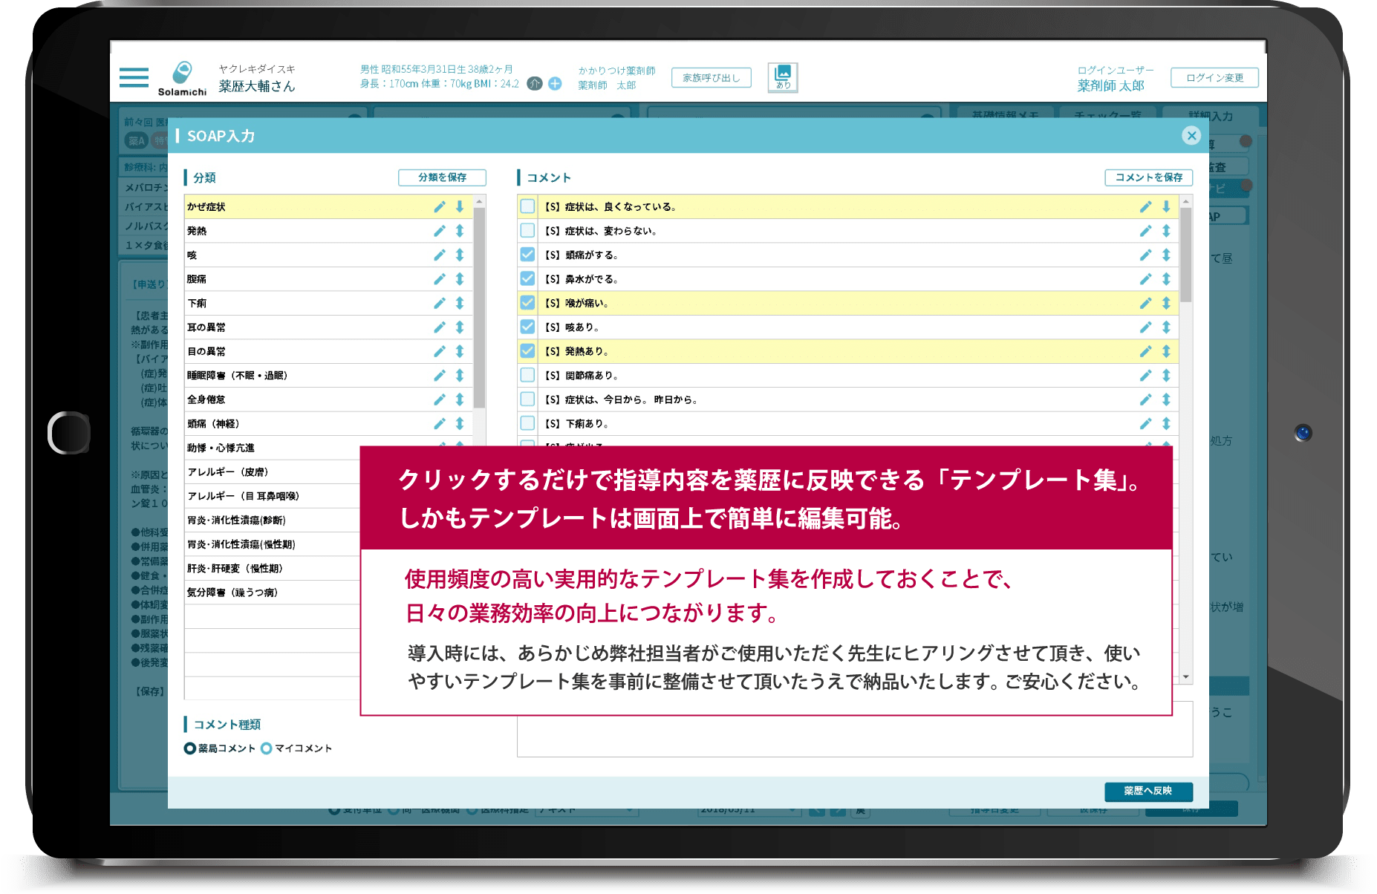Open the hamburger menu icon
This screenshot has height=894, width=1377.
tap(134, 77)
